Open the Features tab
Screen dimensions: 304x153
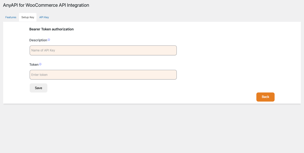pos(11,17)
